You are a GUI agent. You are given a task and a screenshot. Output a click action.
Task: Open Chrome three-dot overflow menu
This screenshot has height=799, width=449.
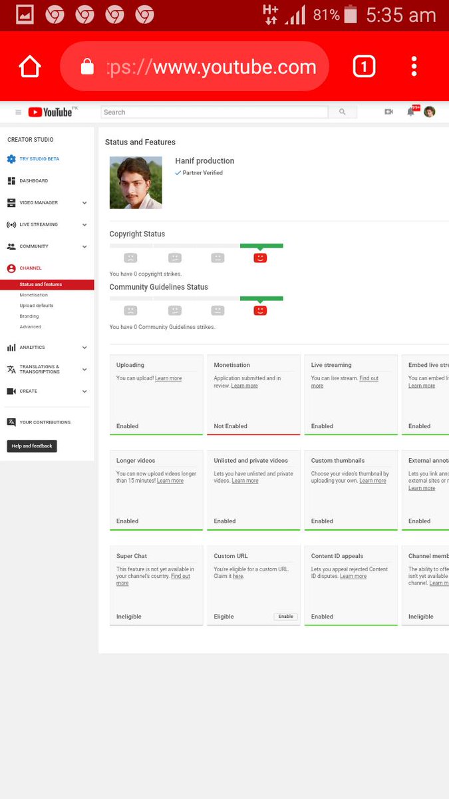[x=414, y=66]
